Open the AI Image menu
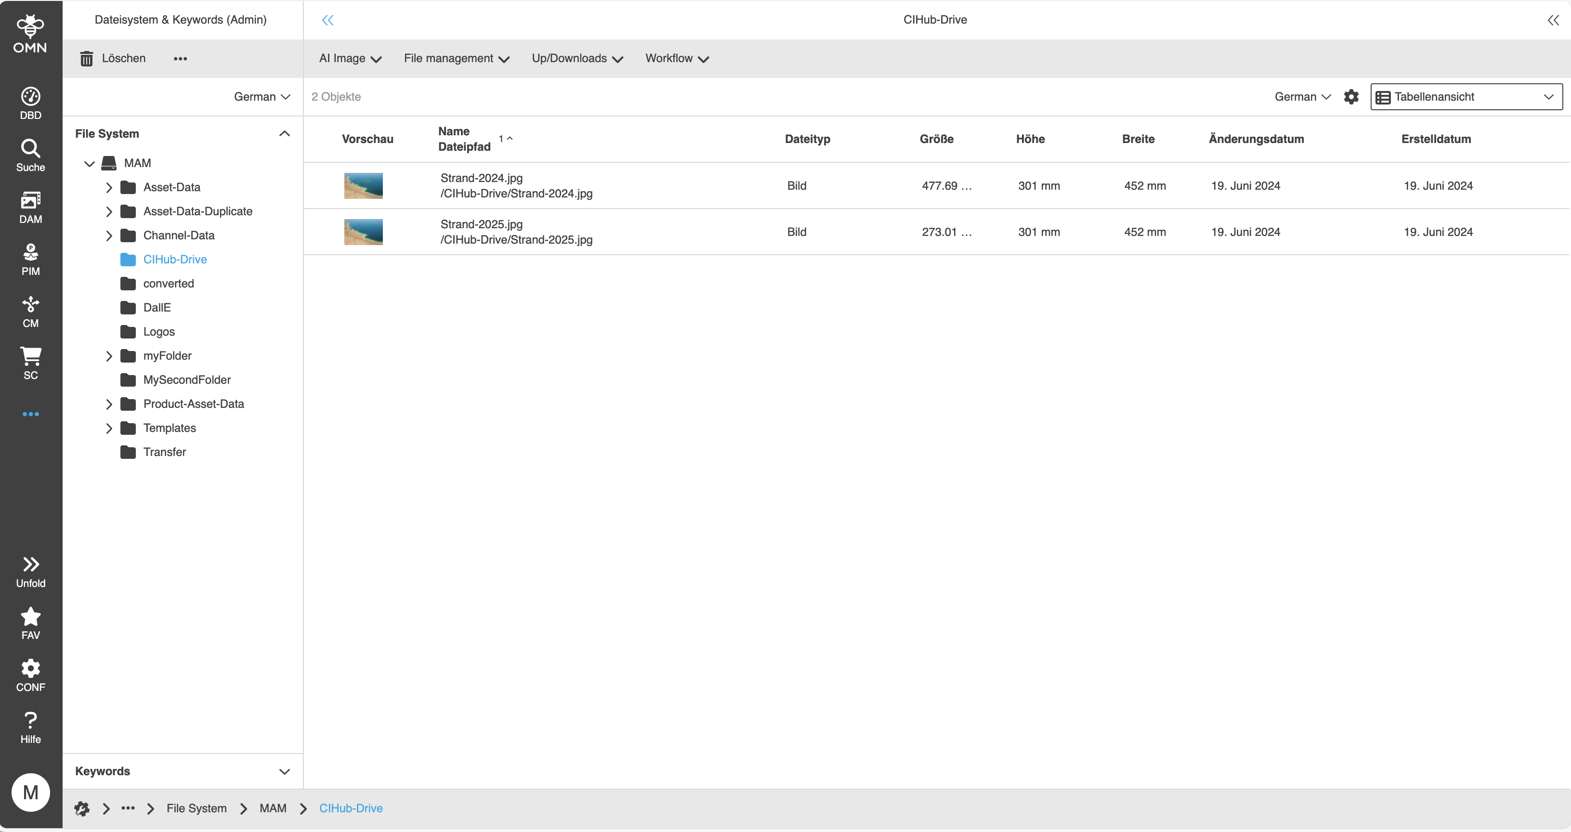1571x832 pixels. point(350,59)
